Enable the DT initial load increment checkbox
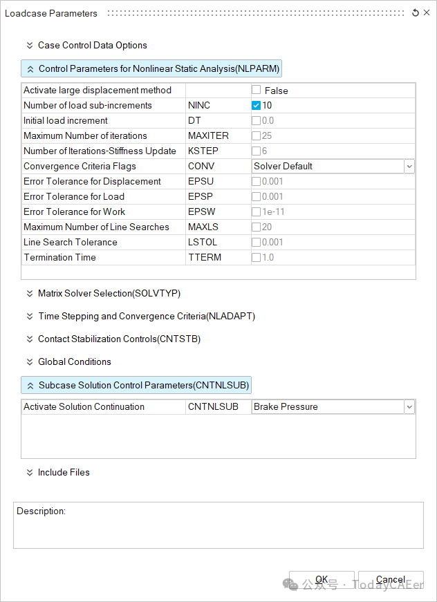Image resolution: width=437 pixels, height=602 pixels. pos(257,121)
